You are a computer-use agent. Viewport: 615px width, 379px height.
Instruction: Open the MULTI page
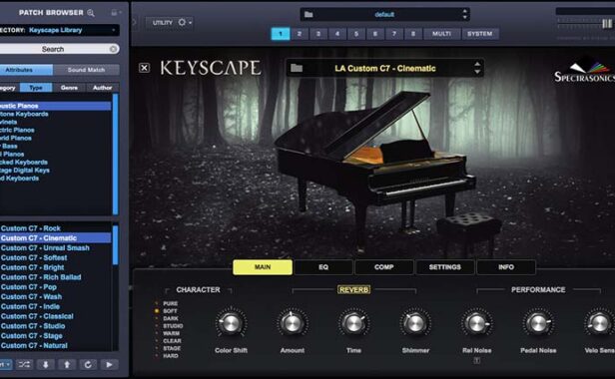coord(441,34)
